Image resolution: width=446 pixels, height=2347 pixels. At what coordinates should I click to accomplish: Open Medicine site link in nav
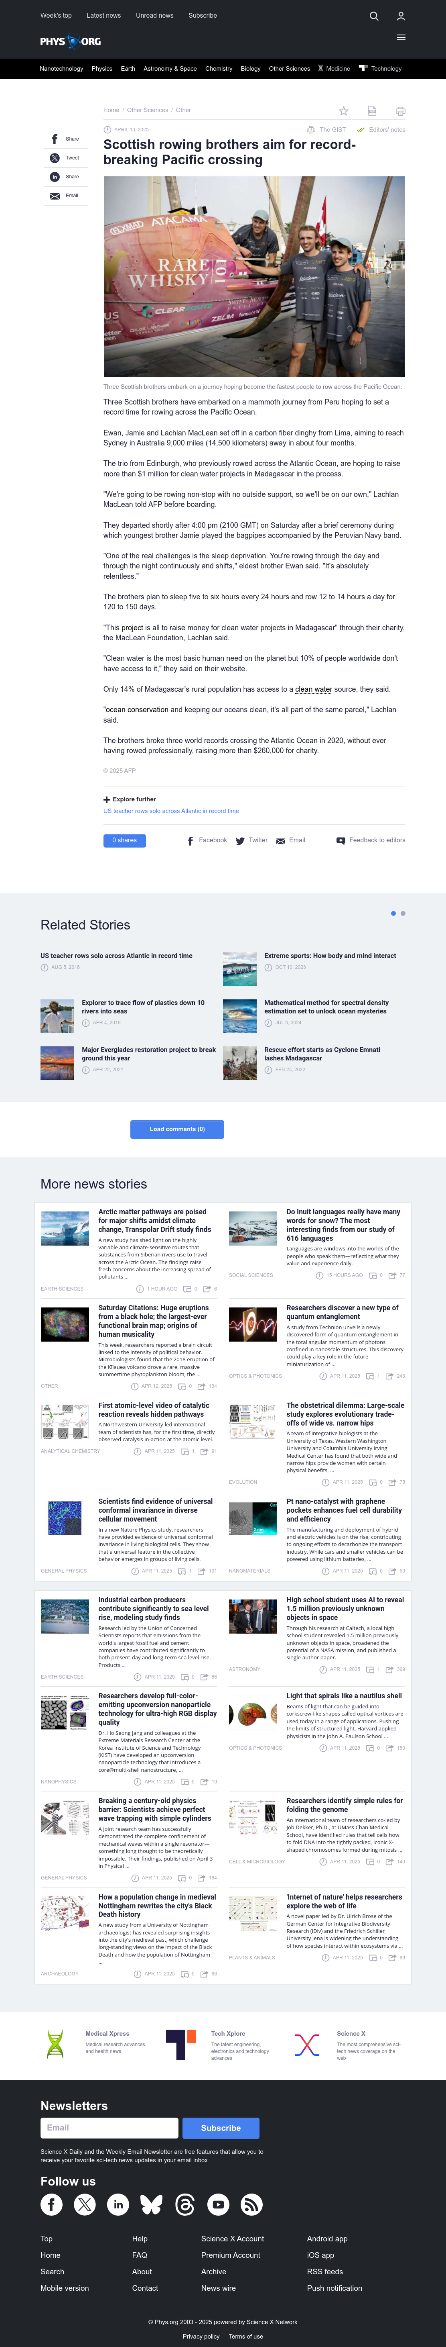coord(334,68)
